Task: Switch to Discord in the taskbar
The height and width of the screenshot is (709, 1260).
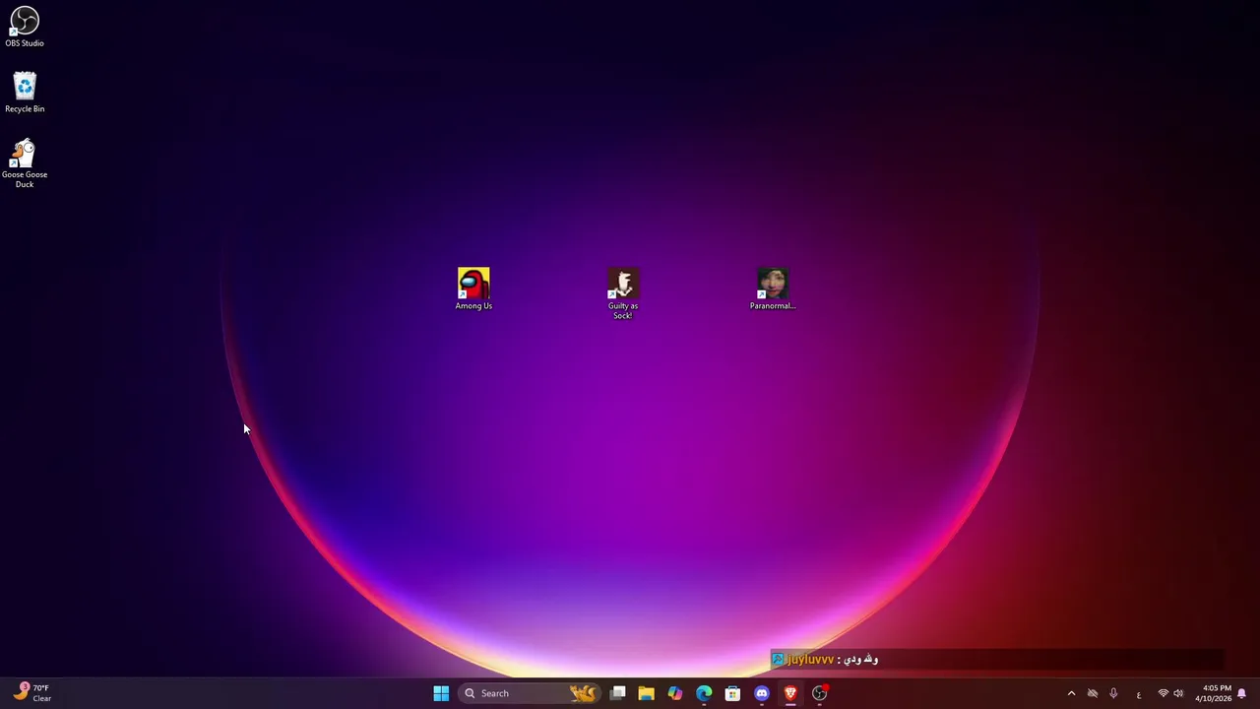Action: pos(761,693)
